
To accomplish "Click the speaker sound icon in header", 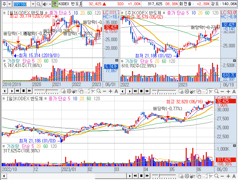I will [45, 4].
